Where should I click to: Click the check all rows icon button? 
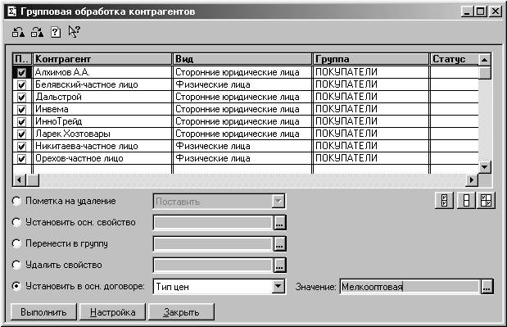(444, 201)
